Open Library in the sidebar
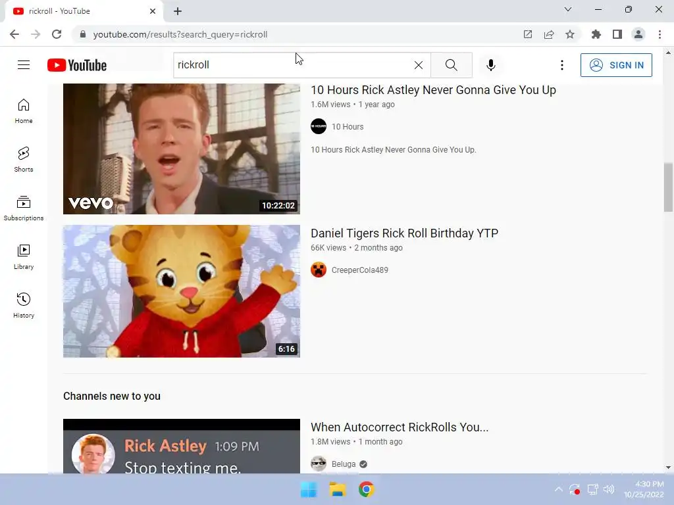Screen dimensions: 674x505 pos(24,257)
